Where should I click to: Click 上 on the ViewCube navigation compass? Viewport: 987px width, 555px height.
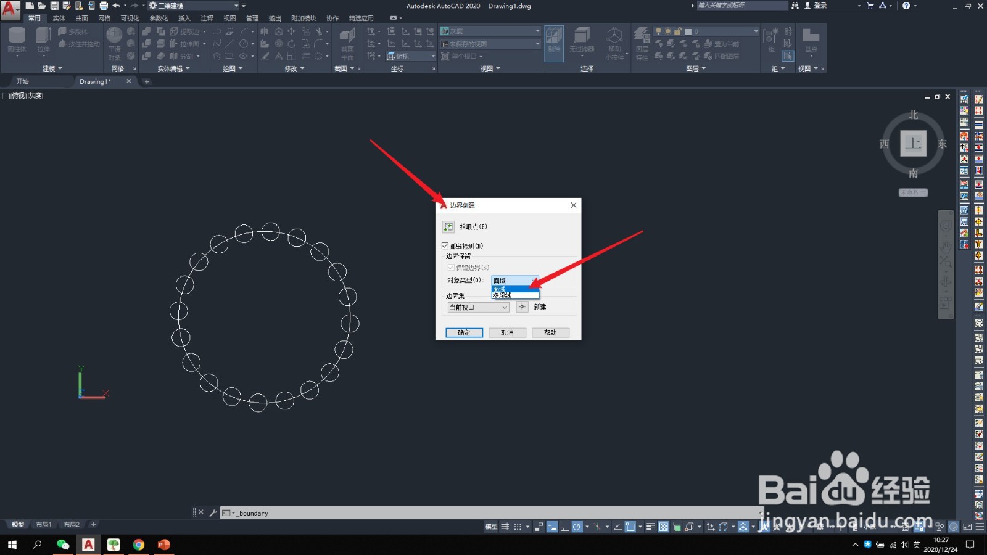[914, 144]
